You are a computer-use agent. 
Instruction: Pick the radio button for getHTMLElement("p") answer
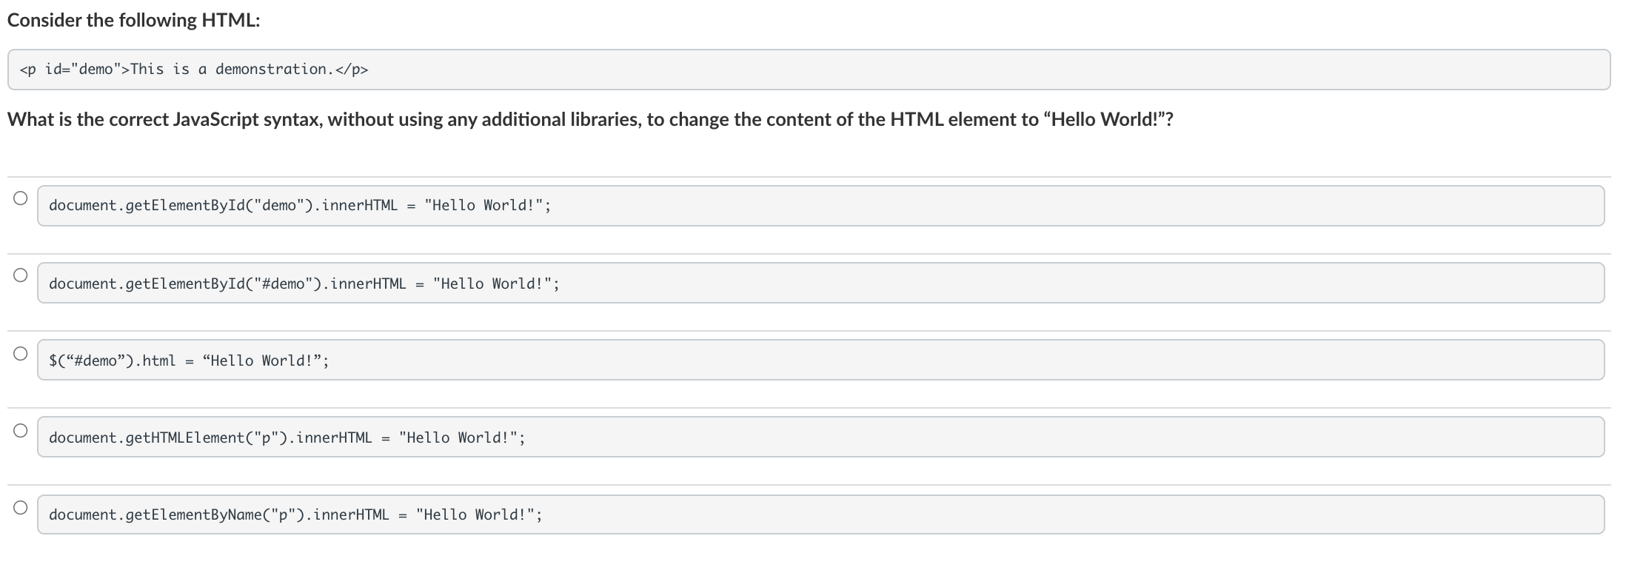tap(20, 430)
